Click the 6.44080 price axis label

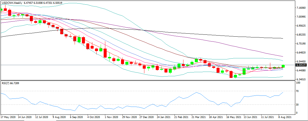pos(301,70)
